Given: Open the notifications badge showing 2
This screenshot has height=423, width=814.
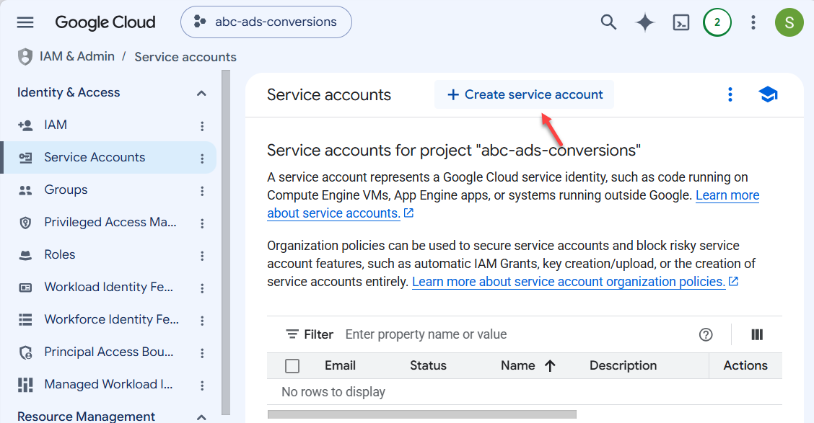Looking at the screenshot, I should coord(717,22).
